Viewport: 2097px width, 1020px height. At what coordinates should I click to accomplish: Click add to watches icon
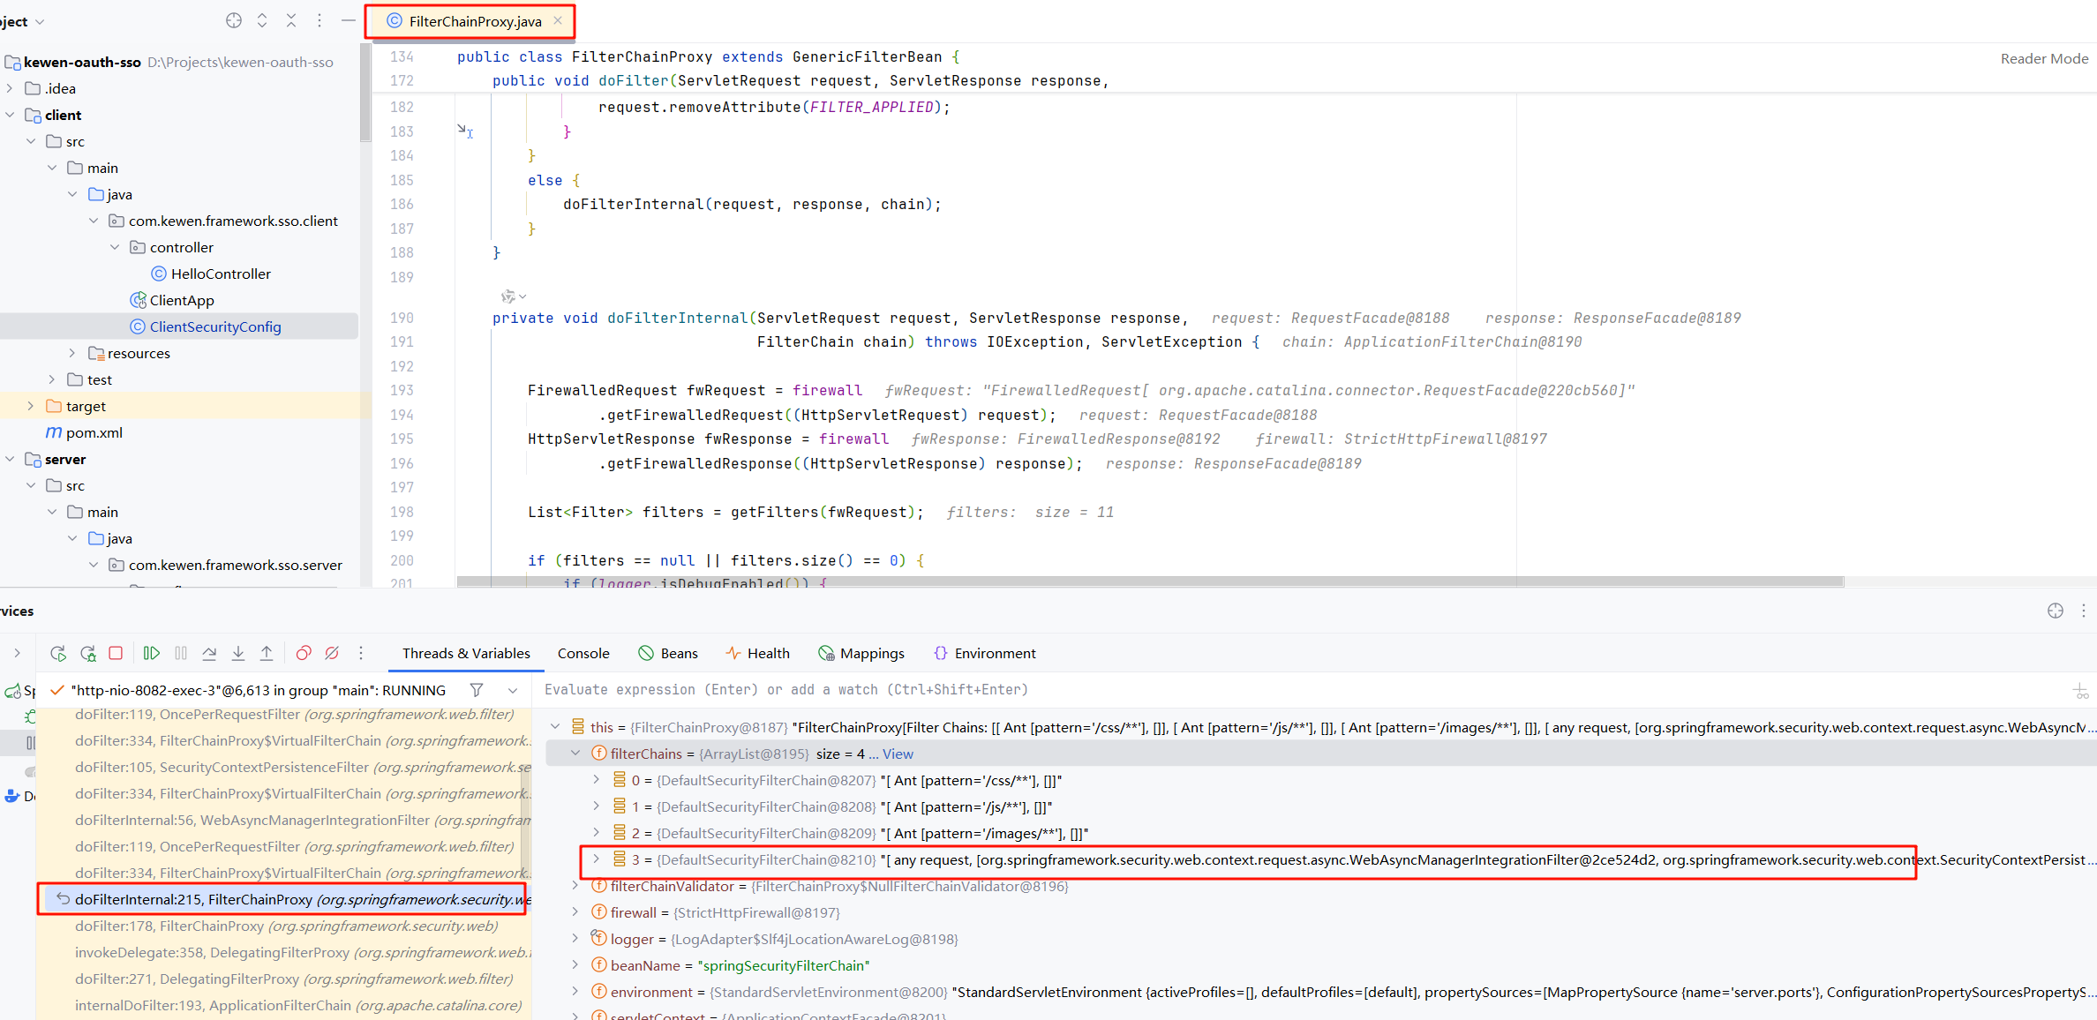pos(2080,691)
